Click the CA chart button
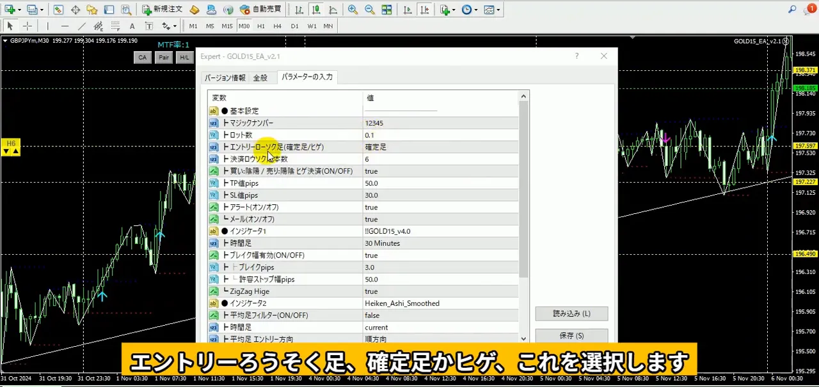Viewport: 819px width, 387px height. pos(142,57)
